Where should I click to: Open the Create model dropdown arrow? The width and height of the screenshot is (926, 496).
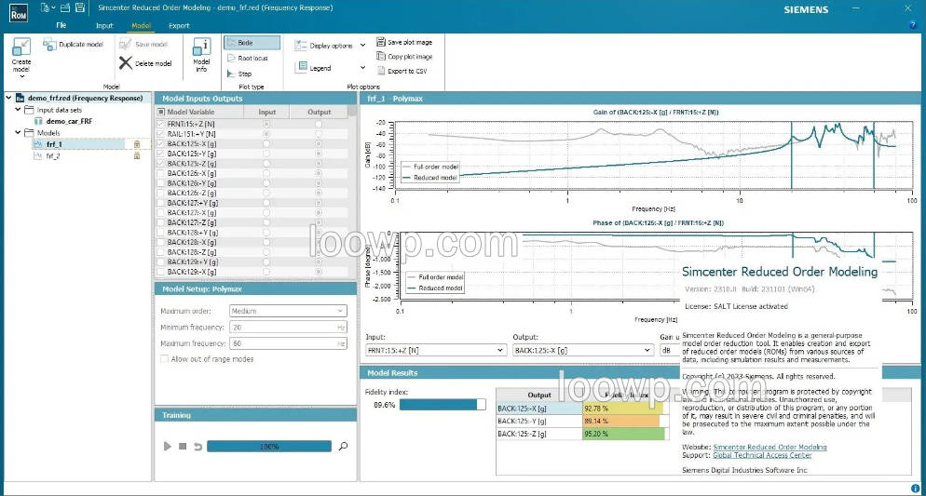click(x=21, y=76)
